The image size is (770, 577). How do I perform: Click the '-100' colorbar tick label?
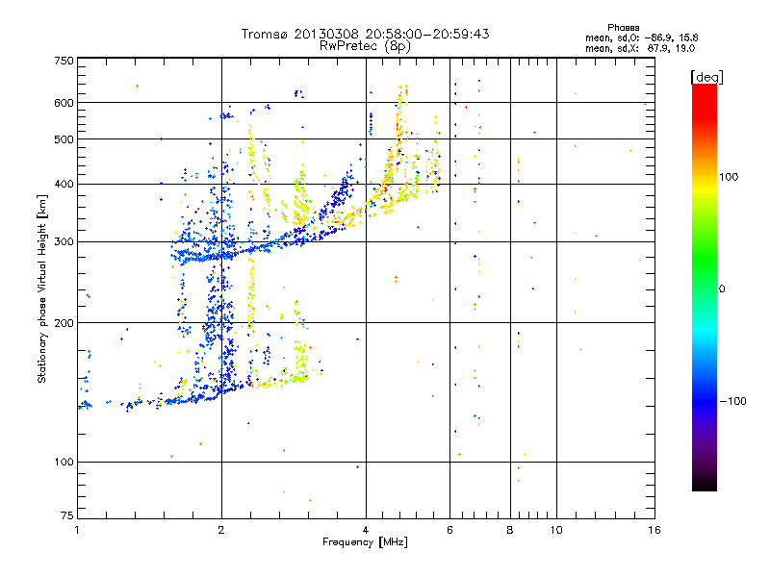click(732, 401)
